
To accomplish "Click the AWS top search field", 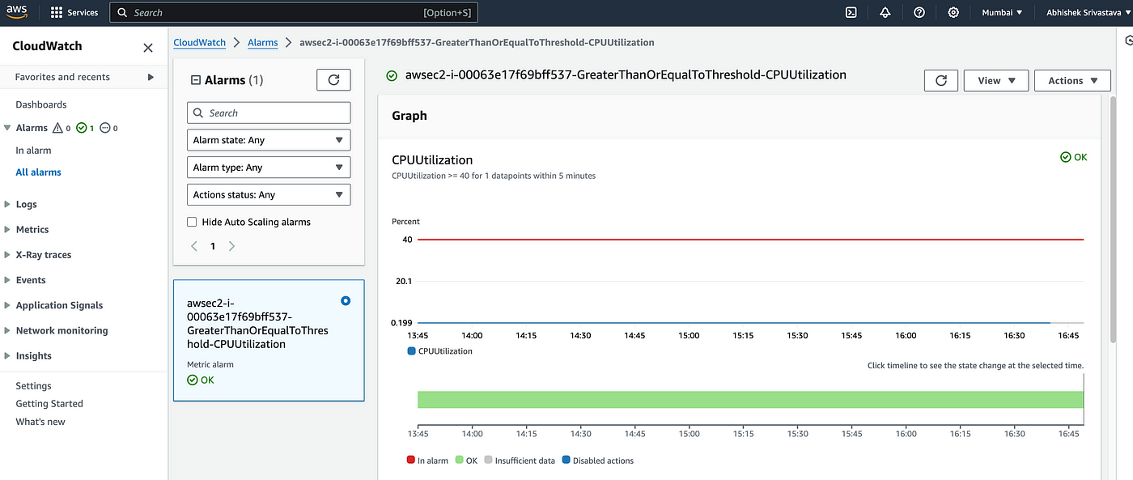I will point(293,13).
